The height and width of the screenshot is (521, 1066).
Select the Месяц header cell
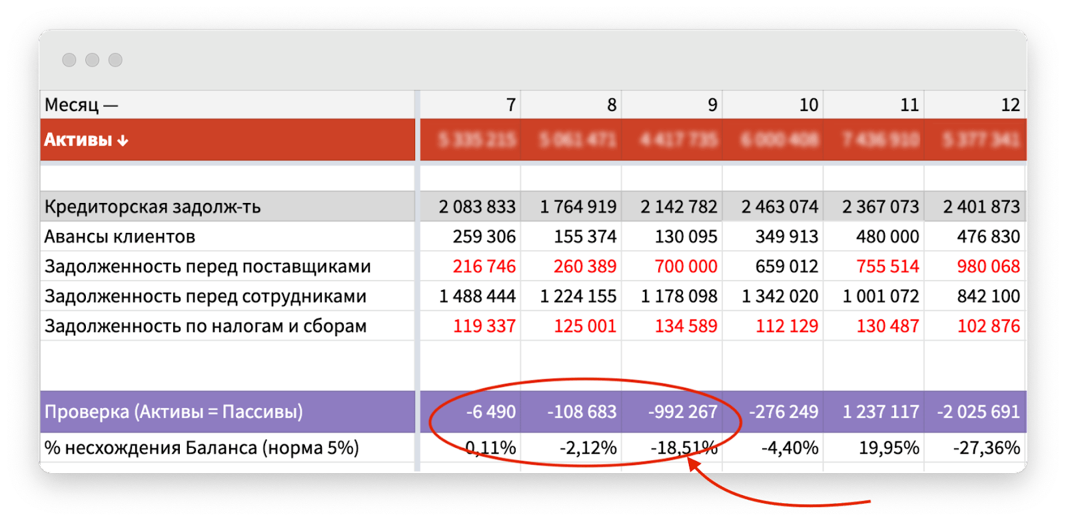[x=80, y=104]
